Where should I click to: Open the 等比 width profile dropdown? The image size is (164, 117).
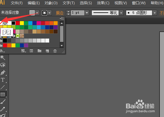coord(121,13)
